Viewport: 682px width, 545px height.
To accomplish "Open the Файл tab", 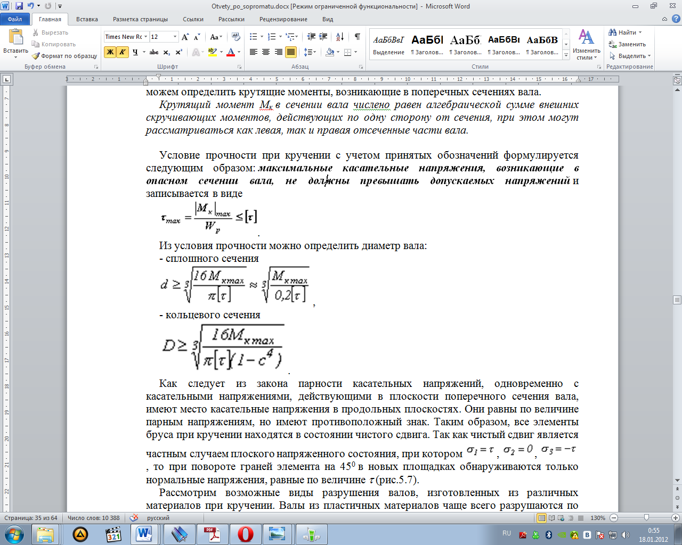I will (15, 19).
